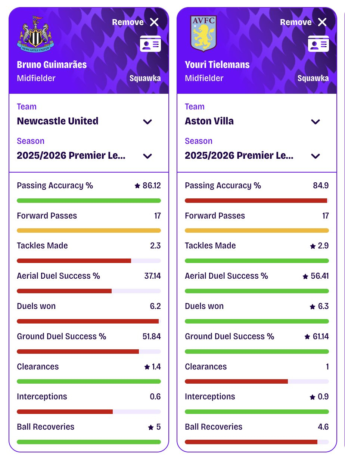Click Tielemans' Clearances red progress bar
Image resolution: width=345 pixels, height=461 pixels.
point(236,381)
